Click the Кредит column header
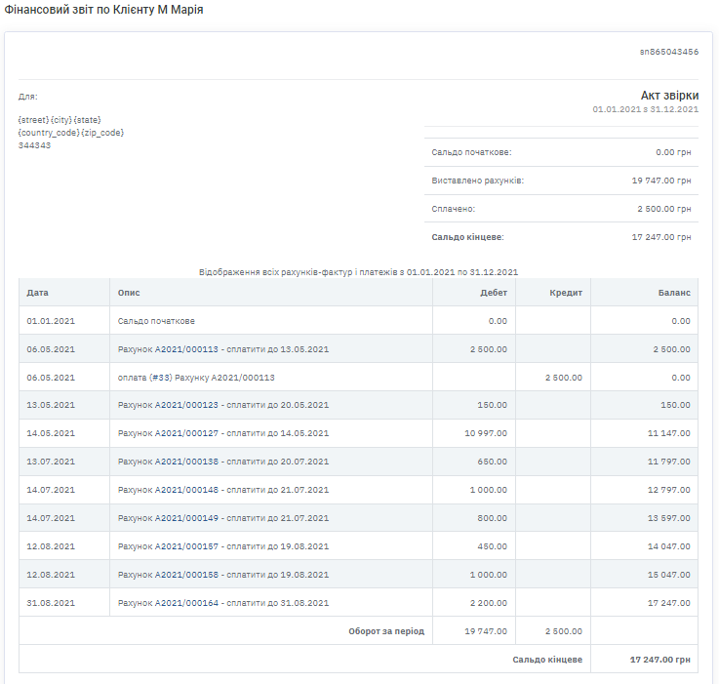 [x=566, y=293]
